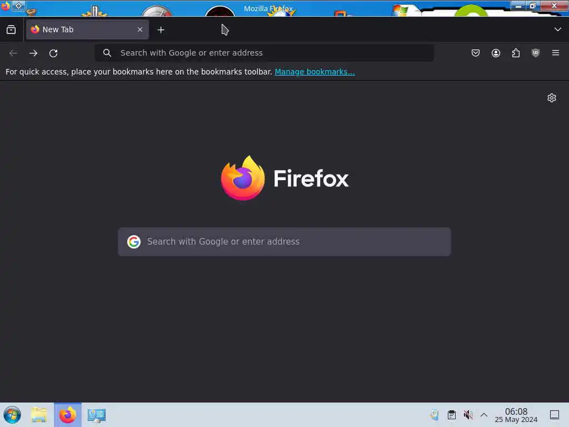Open the file manager from the taskbar

[x=39, y=415]
